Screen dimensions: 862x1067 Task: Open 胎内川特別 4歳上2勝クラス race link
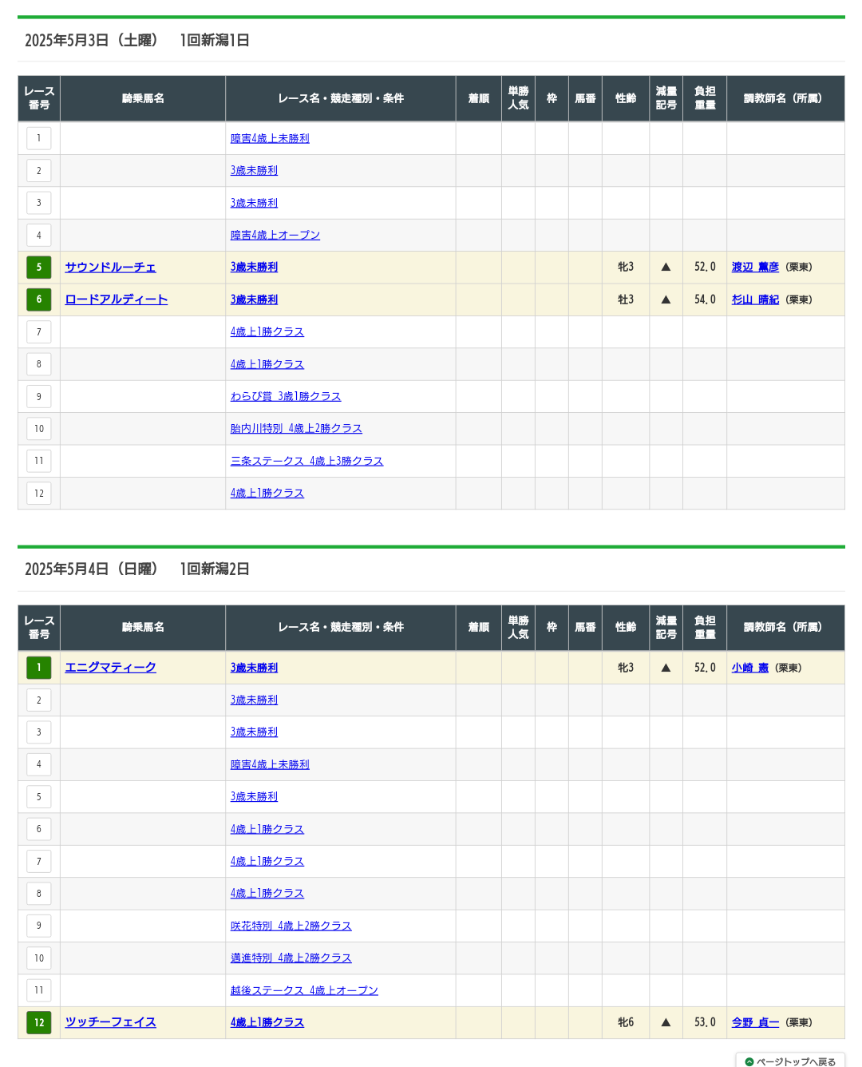coord(296,429)
